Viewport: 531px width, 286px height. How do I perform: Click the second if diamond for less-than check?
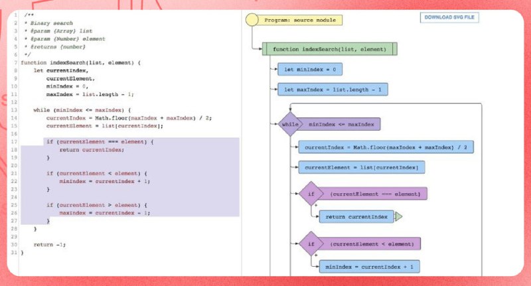(310, 244)
